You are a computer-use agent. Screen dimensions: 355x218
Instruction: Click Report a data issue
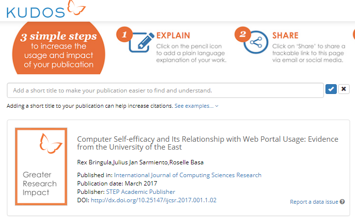[x=314, y=202]
